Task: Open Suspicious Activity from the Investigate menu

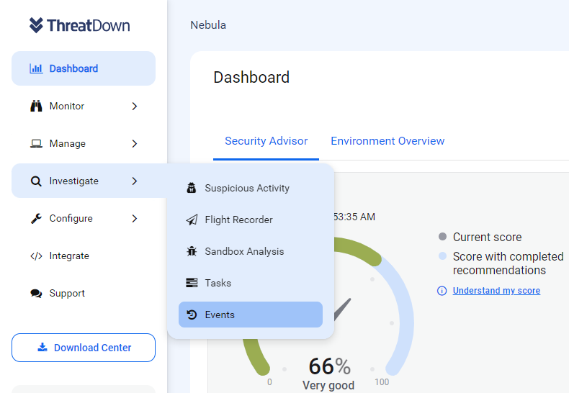Action: click(251, 188)
